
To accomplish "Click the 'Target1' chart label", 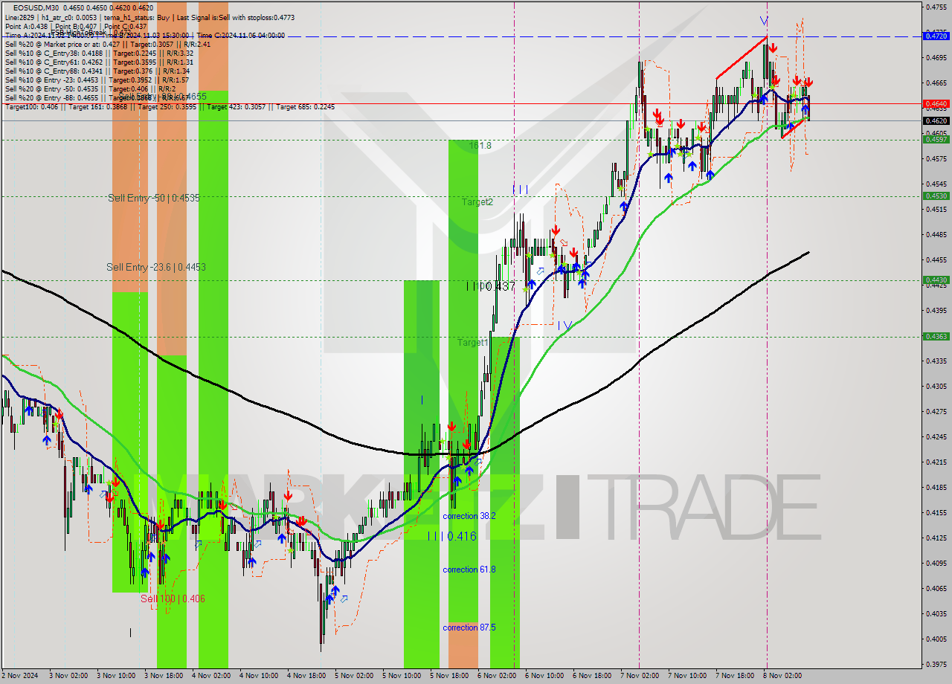I will [x=473, y=343].
